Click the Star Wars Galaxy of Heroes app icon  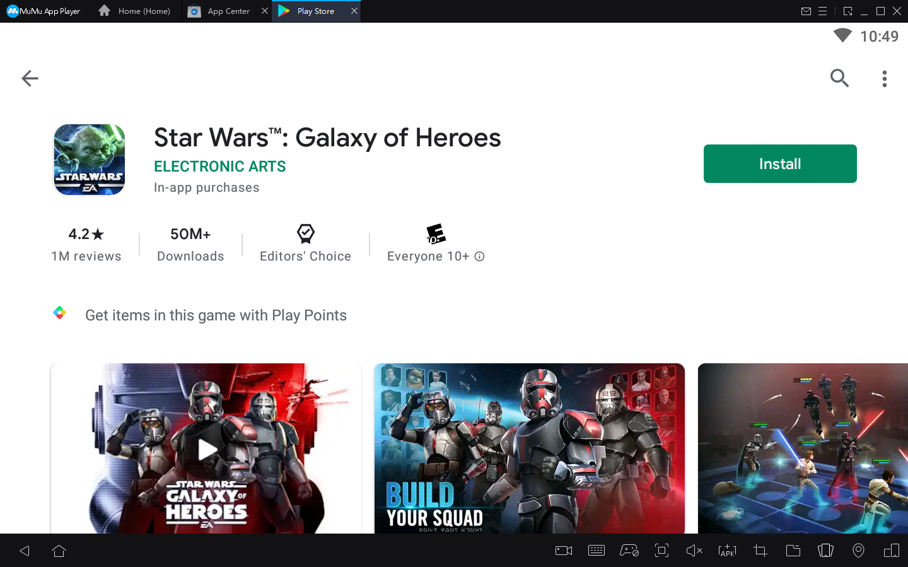tap(90, 160)
